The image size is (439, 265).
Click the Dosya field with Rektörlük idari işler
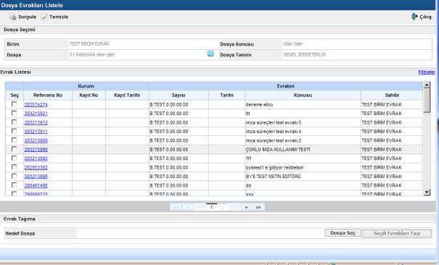click(x=137, y=54)
